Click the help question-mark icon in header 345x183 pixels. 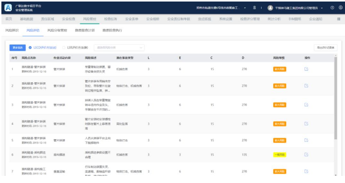point(332,8)
